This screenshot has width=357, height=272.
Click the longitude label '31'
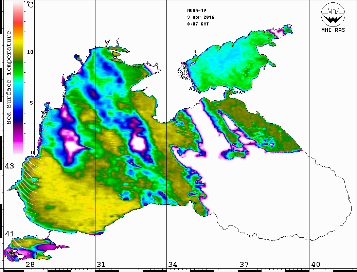click(101, 264)
